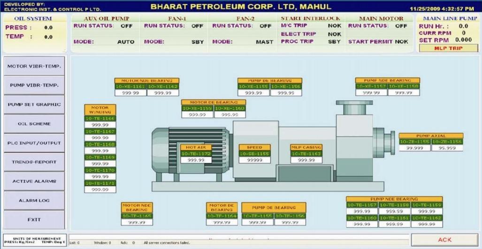Open the OIL SCHEME page
482x249 pixels.
coord(34,124)
